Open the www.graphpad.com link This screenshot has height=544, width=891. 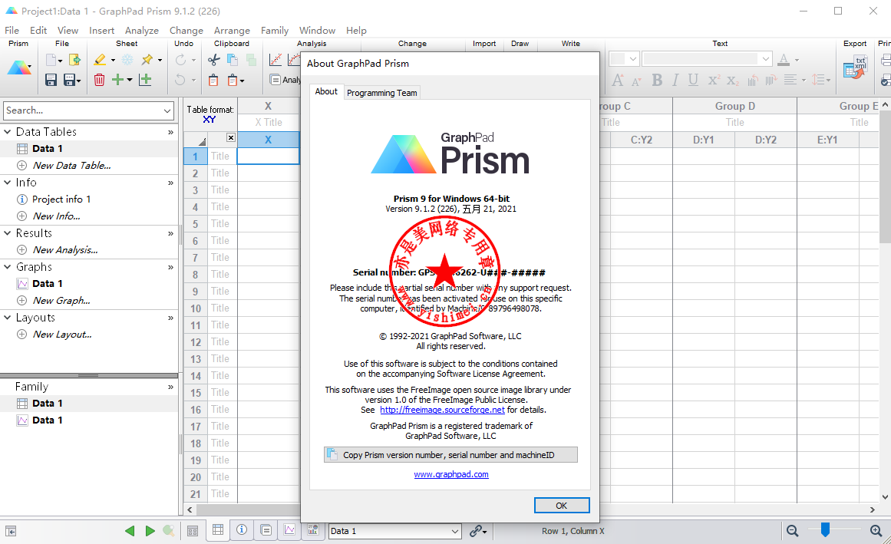[x=451, y=474]
